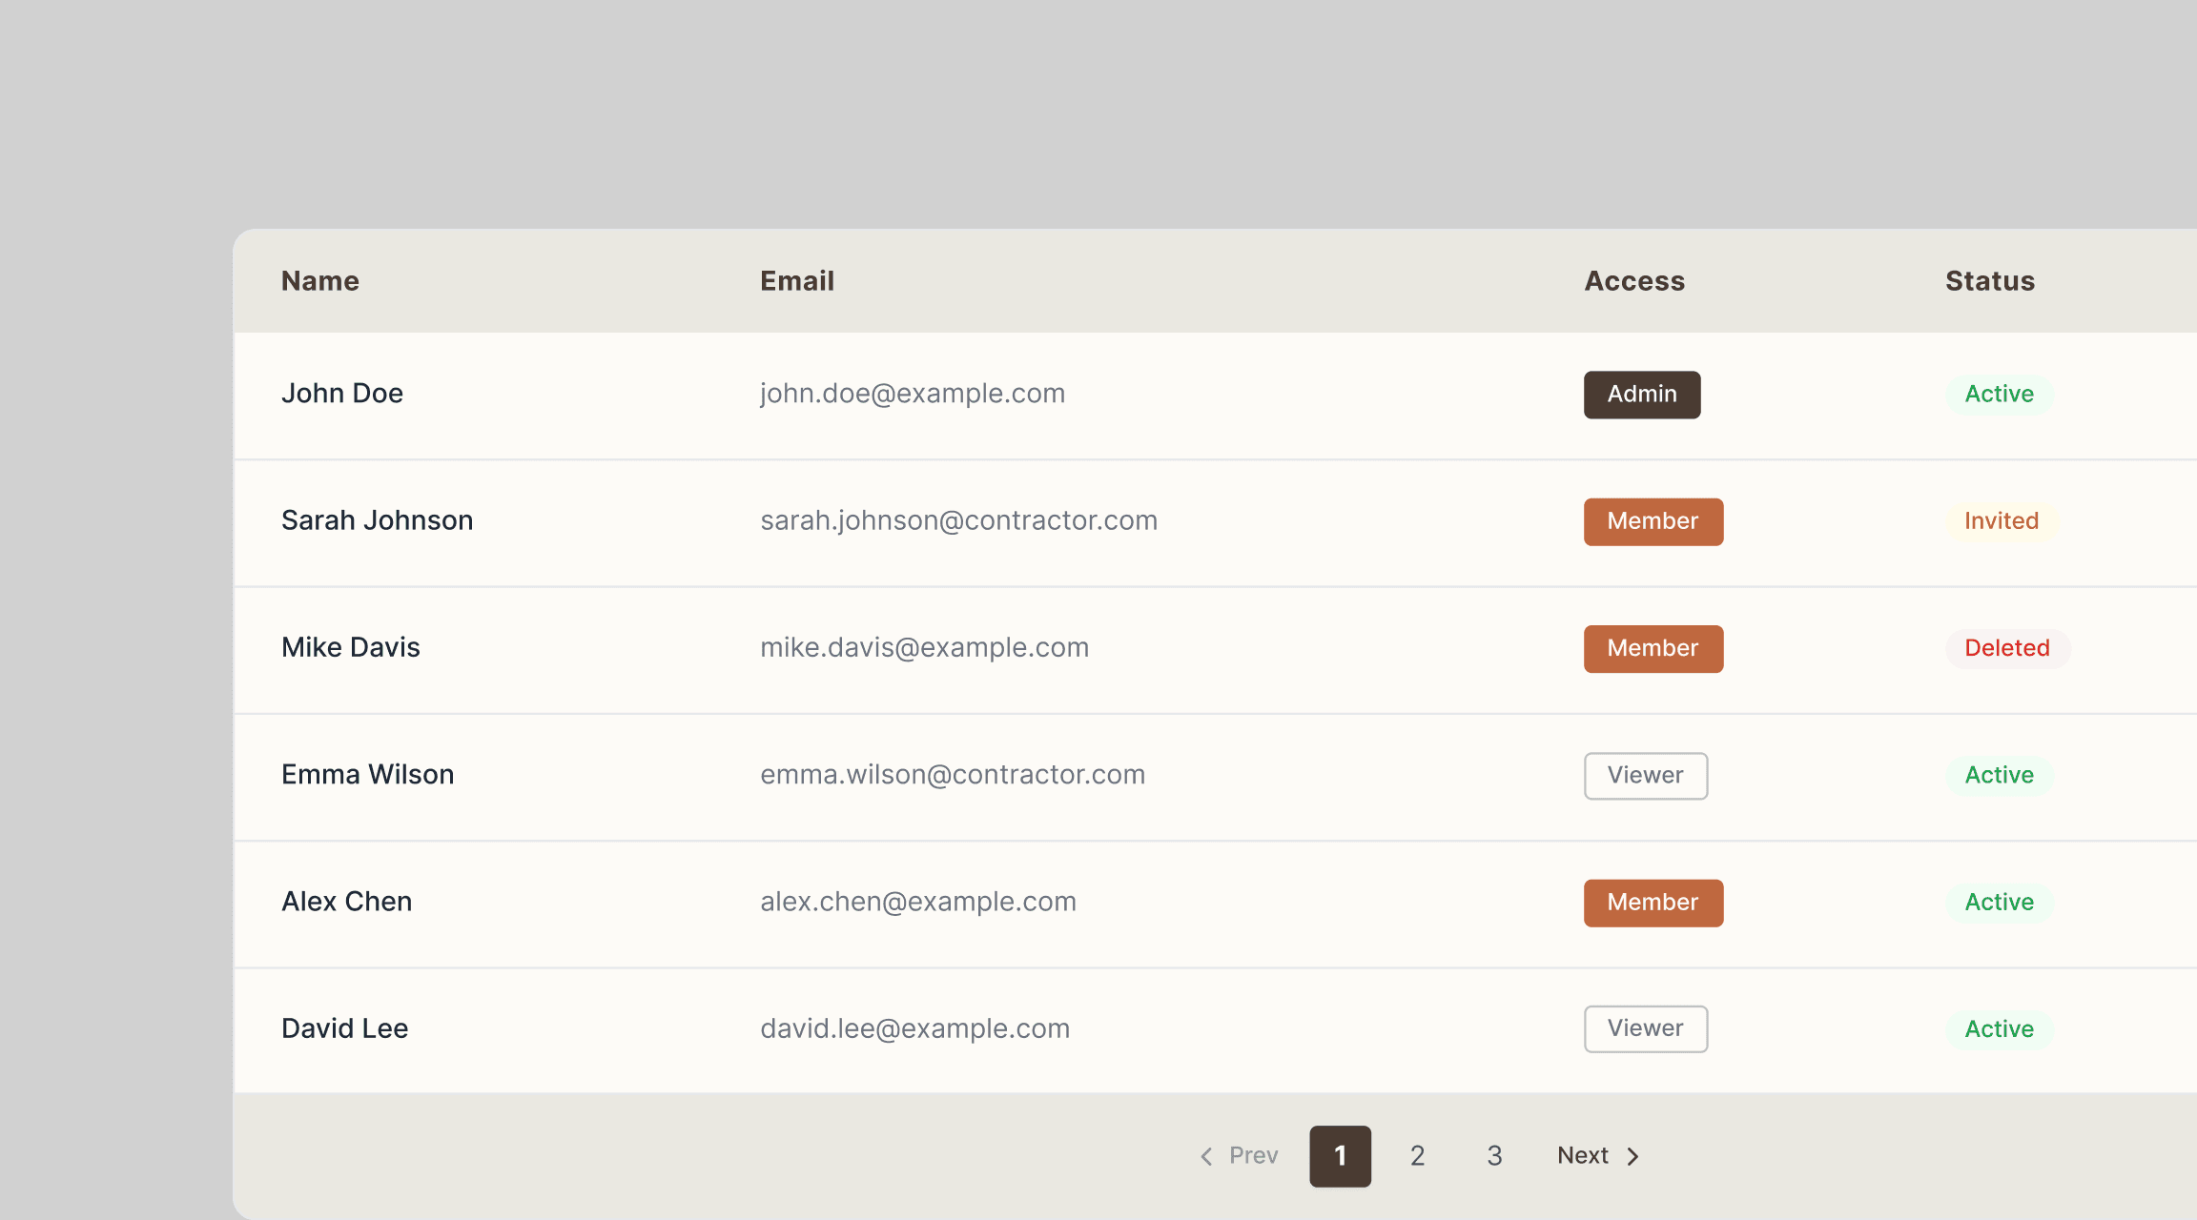Viewport: 2197px width, 1220px height.
Task: Click the Next page link
Action: tap(1584, 1156)
